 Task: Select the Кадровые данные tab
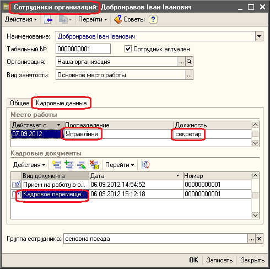[x=61, y=103]
